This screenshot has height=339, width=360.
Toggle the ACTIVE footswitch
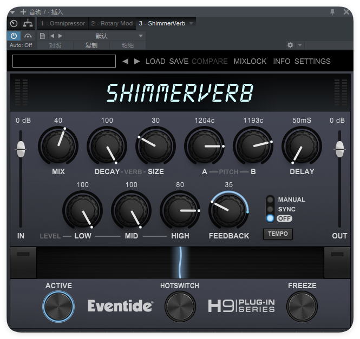coord(58,307)
